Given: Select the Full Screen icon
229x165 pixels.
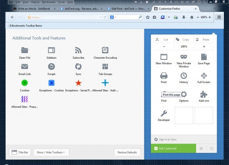Looking at the screenshot, I should point(204,76).
